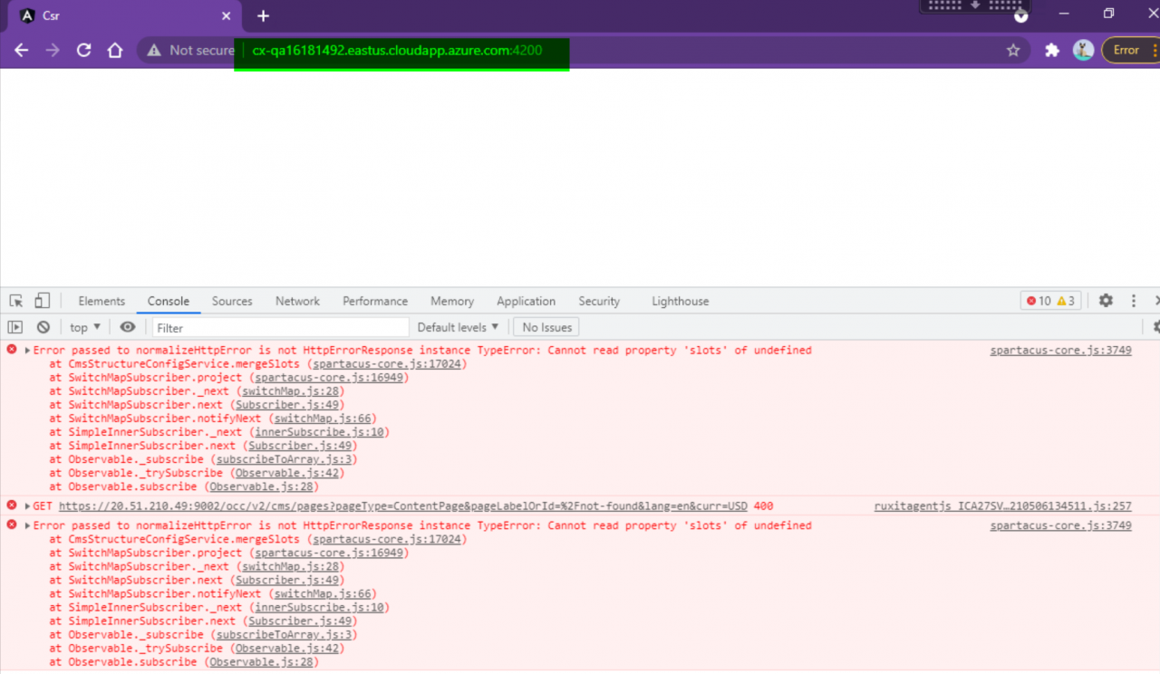Click the No Issues button
Screen dimensions: 1160x674
coord(546,327)
